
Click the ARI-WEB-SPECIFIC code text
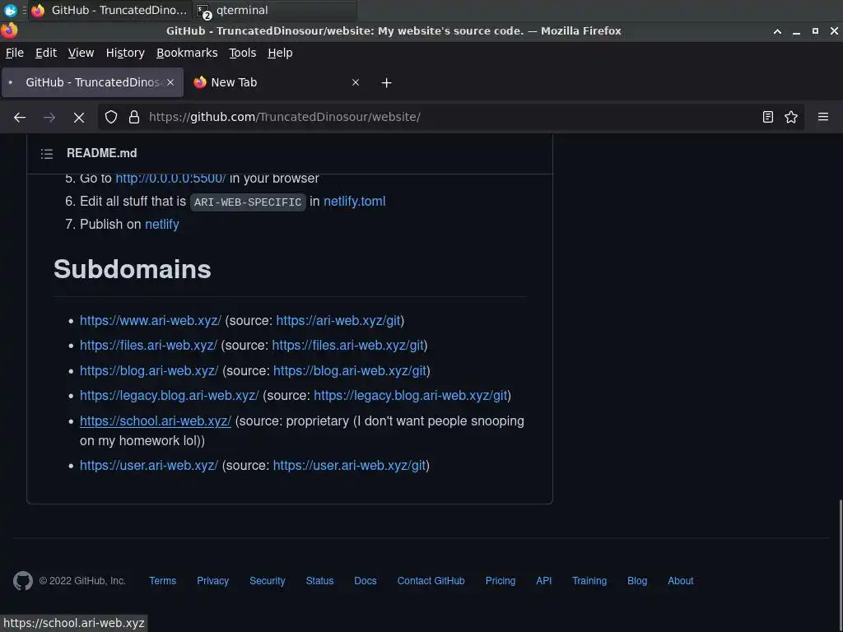coord(248,202)
